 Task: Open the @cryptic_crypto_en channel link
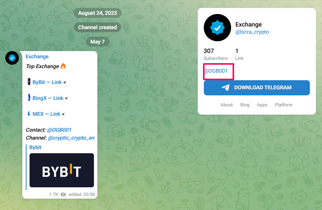tap(71, 138)
